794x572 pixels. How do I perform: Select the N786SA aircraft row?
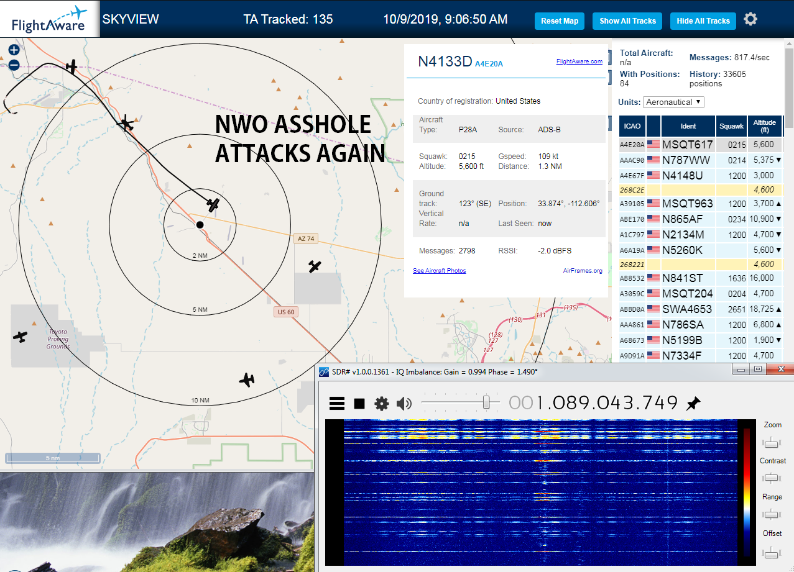701,325
